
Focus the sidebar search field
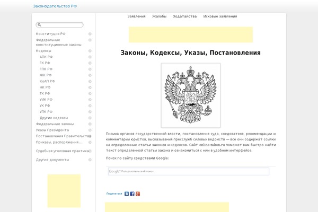(59, 25)
